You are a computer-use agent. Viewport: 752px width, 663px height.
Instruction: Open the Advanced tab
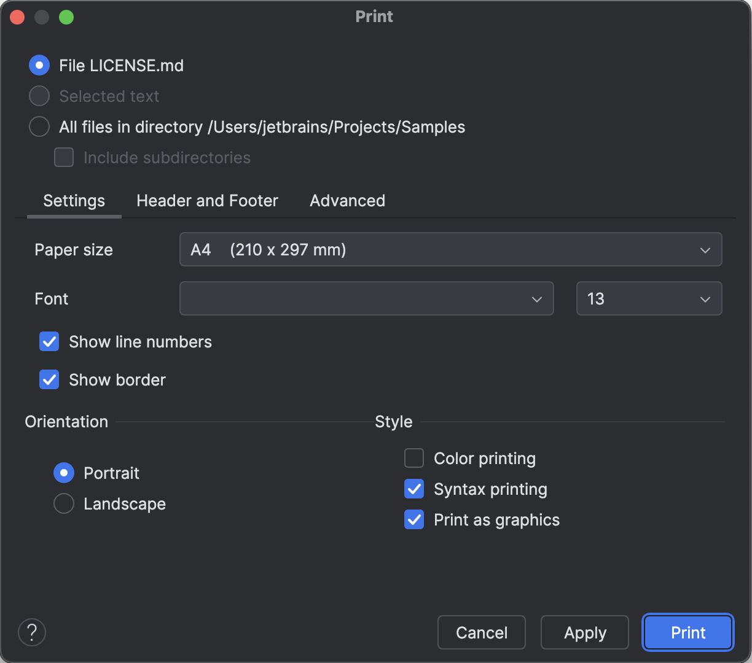347,201
